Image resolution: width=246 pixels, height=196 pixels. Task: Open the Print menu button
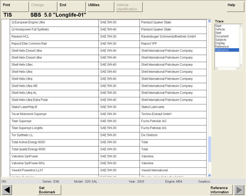tap(15, 7)
